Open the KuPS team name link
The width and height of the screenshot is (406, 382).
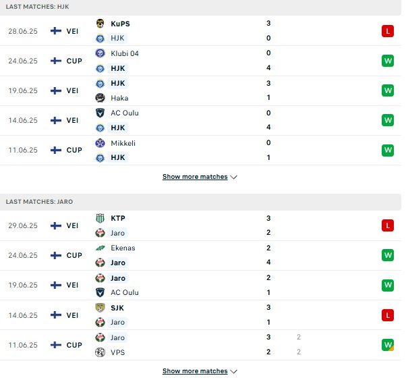(x=120, y=24)
